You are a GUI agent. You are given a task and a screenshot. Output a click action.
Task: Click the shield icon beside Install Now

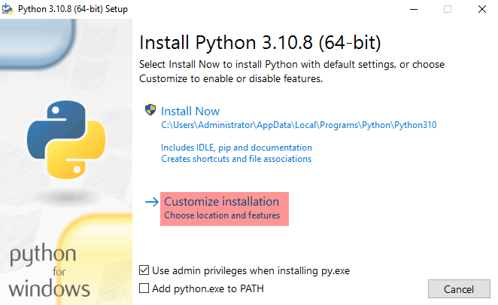point(150,110)
